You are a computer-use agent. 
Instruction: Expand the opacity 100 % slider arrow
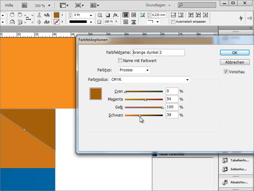[x=116, y=22]
